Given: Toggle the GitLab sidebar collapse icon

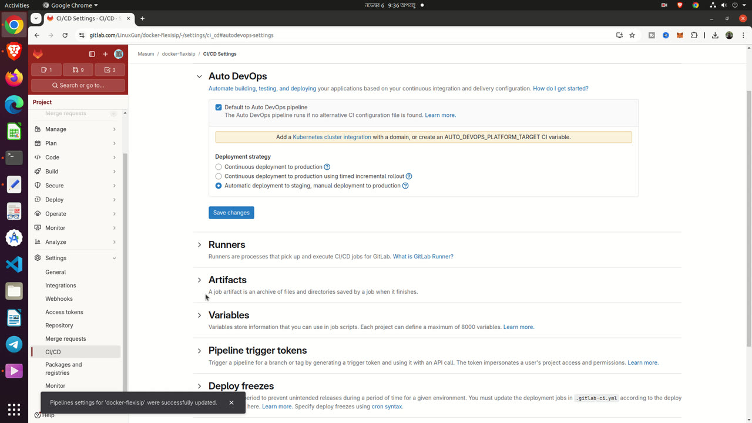Looking at the screenshot, I should [x=92, y=54].
